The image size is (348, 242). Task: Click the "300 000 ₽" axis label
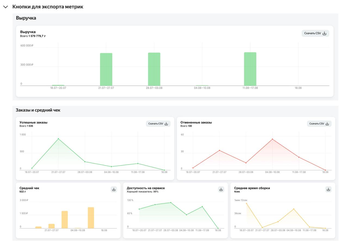click(x=27, y=65)
